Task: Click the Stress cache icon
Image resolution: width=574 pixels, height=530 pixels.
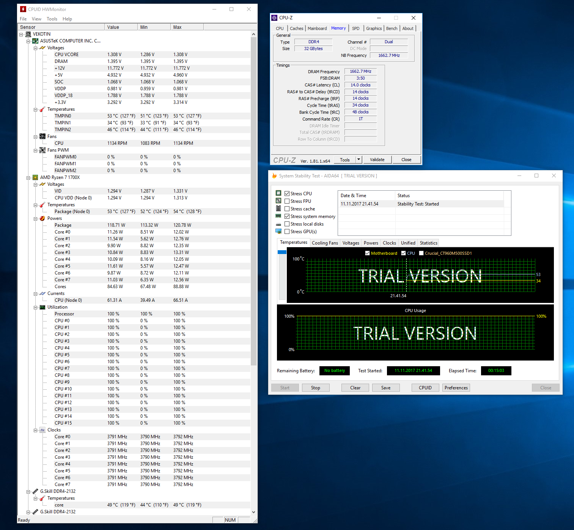Action: coord(278,209)
